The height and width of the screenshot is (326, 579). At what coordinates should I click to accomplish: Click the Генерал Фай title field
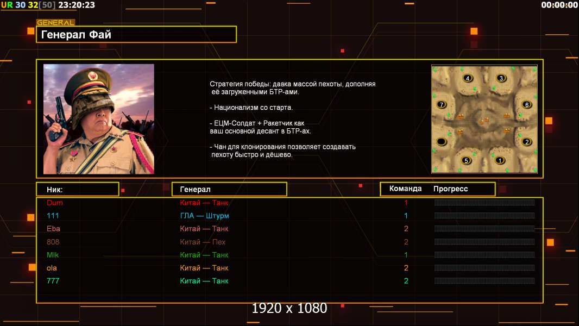tap(136, 34)
